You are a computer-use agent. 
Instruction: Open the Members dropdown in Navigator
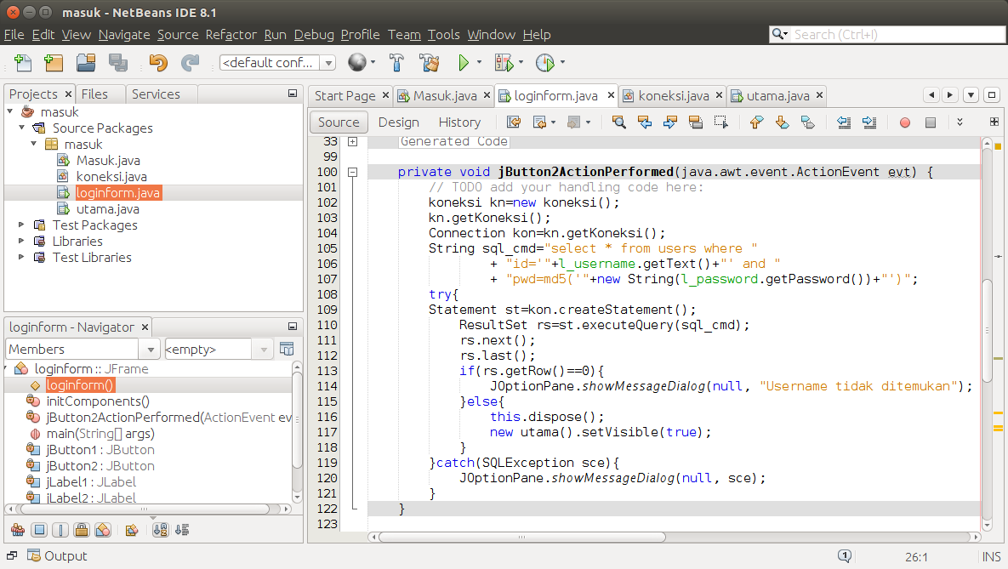[x=151, y=350]
